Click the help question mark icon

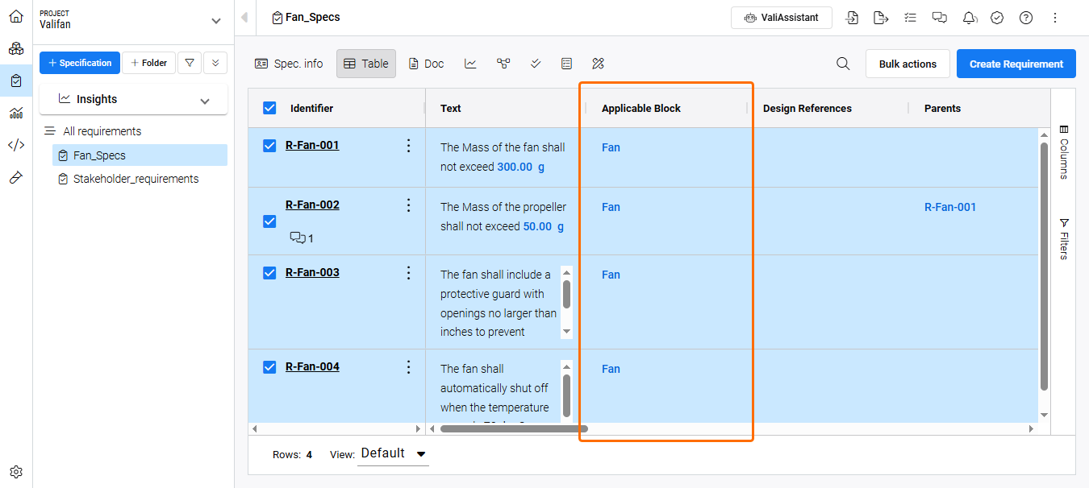pos(1026,18)
